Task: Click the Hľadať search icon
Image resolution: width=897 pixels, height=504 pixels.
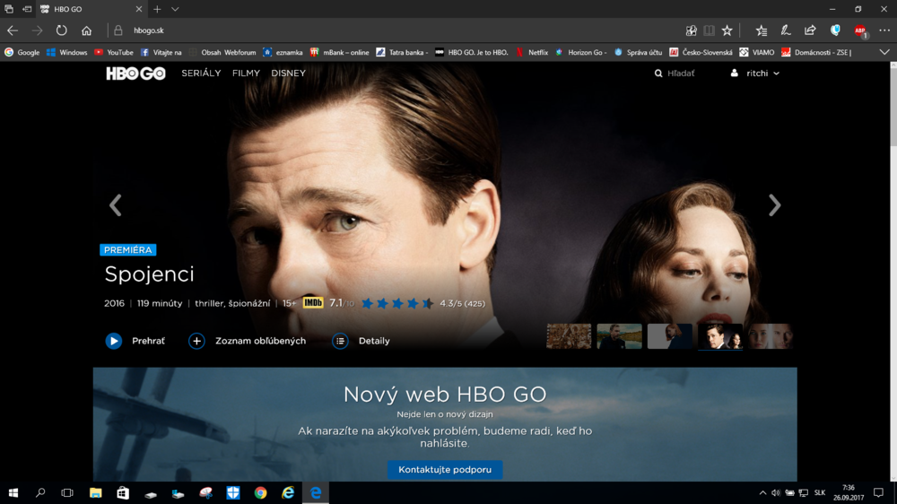Action: tap(659, 74)
